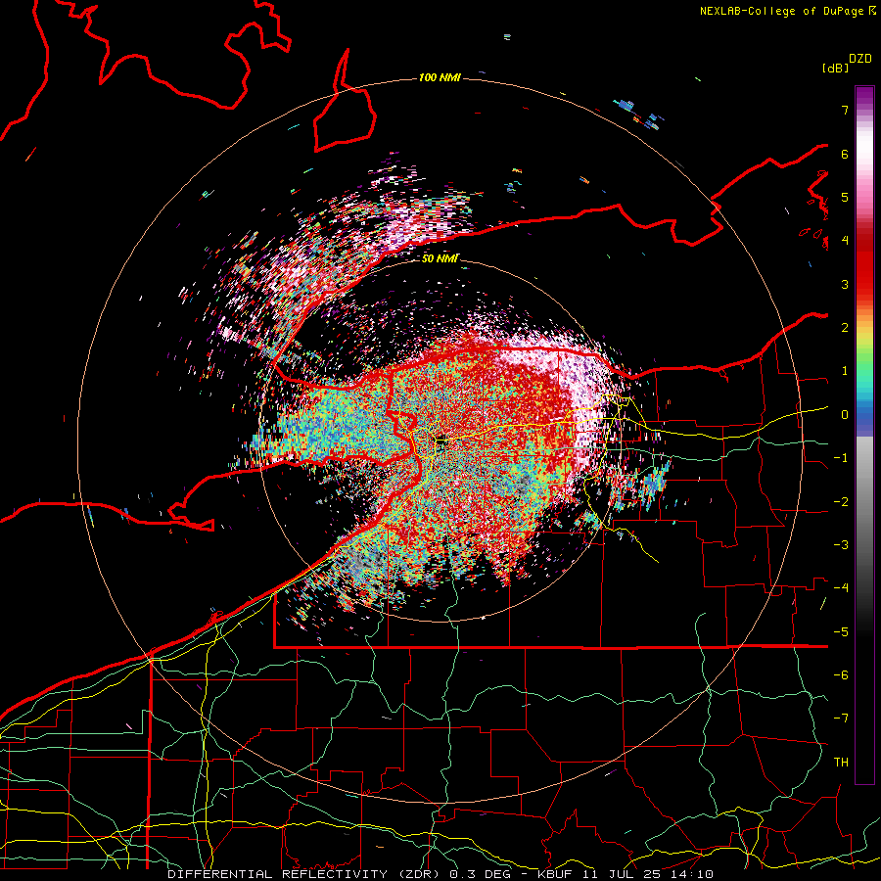
Task: Click the -1 value on color scale
Action: pos(841,458)
